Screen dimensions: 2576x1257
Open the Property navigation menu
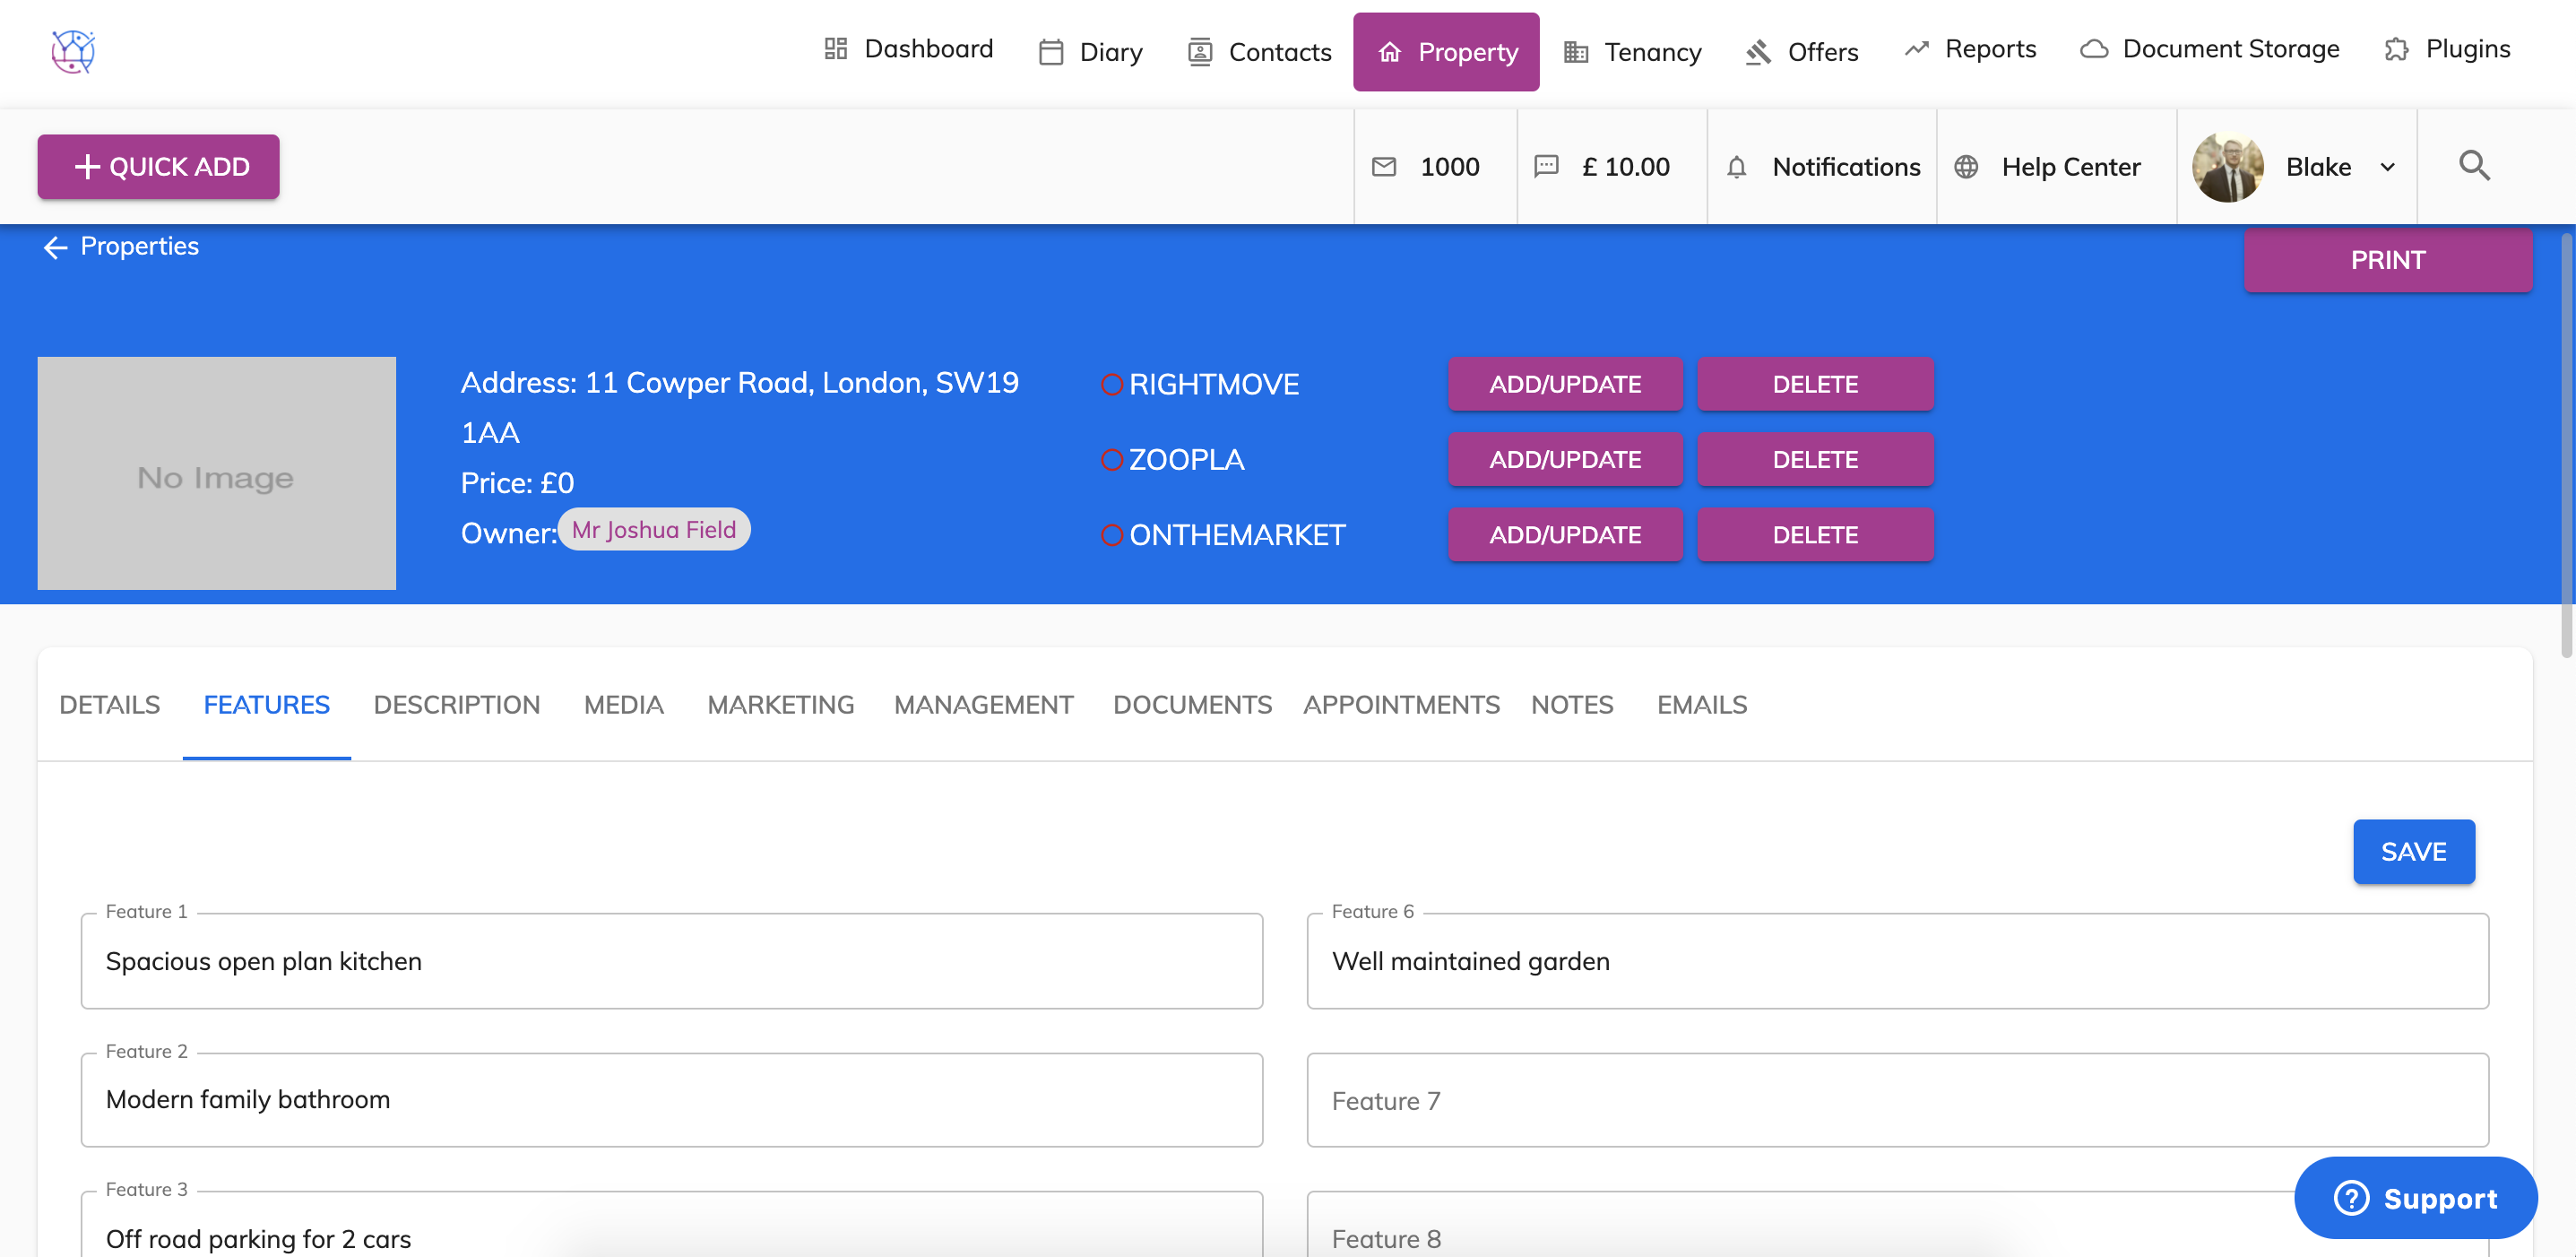(x=1445, y=52)
